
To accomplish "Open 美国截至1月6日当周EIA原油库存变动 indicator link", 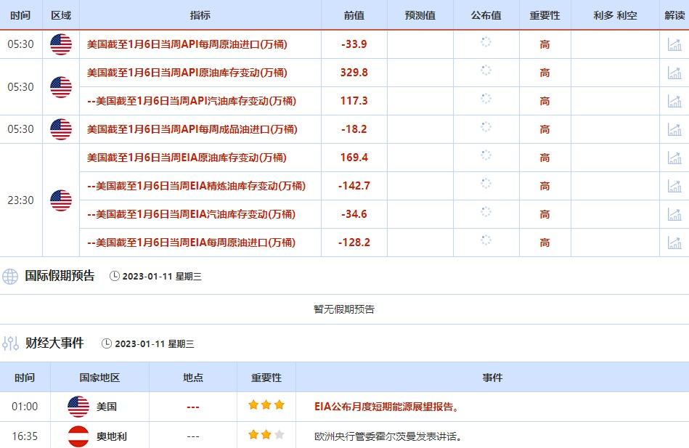I will coord(187,158).
